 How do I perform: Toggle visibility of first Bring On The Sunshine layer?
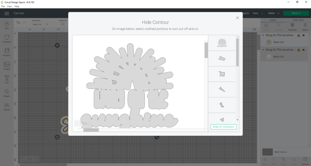[303, 35]
